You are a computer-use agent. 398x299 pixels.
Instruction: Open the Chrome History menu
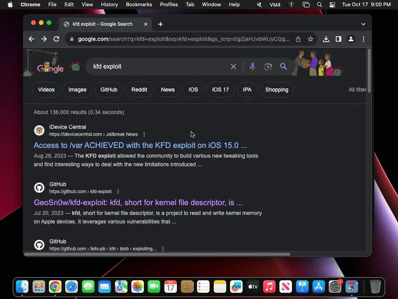tap(109, 4)
